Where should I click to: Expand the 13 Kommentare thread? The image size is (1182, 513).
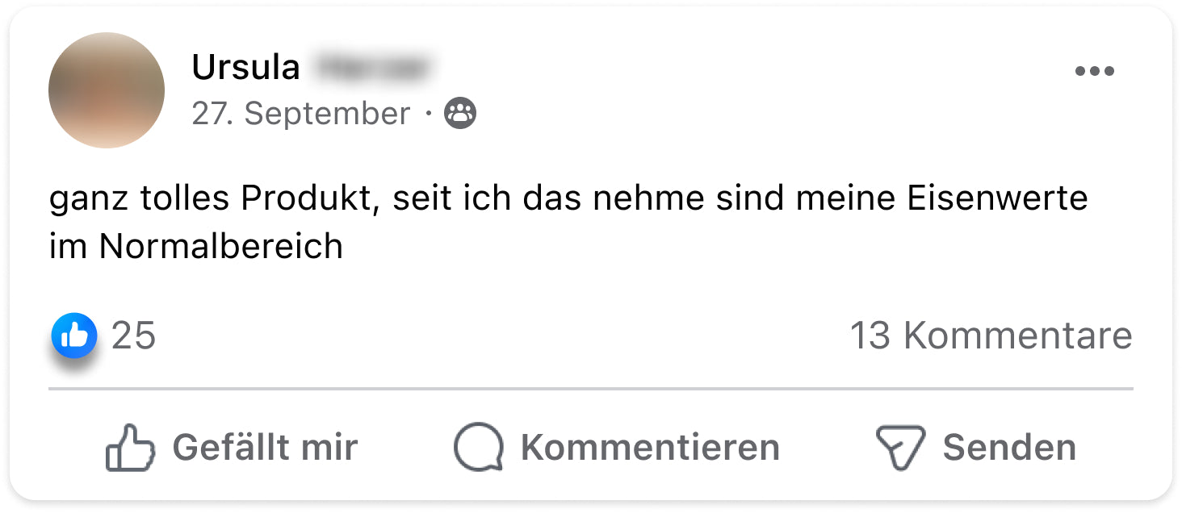[991, 336]
